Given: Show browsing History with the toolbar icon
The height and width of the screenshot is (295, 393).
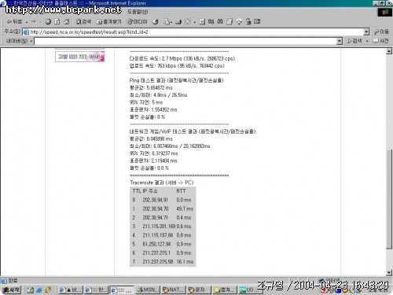Looking at the screenshot, I should point(156,21).
